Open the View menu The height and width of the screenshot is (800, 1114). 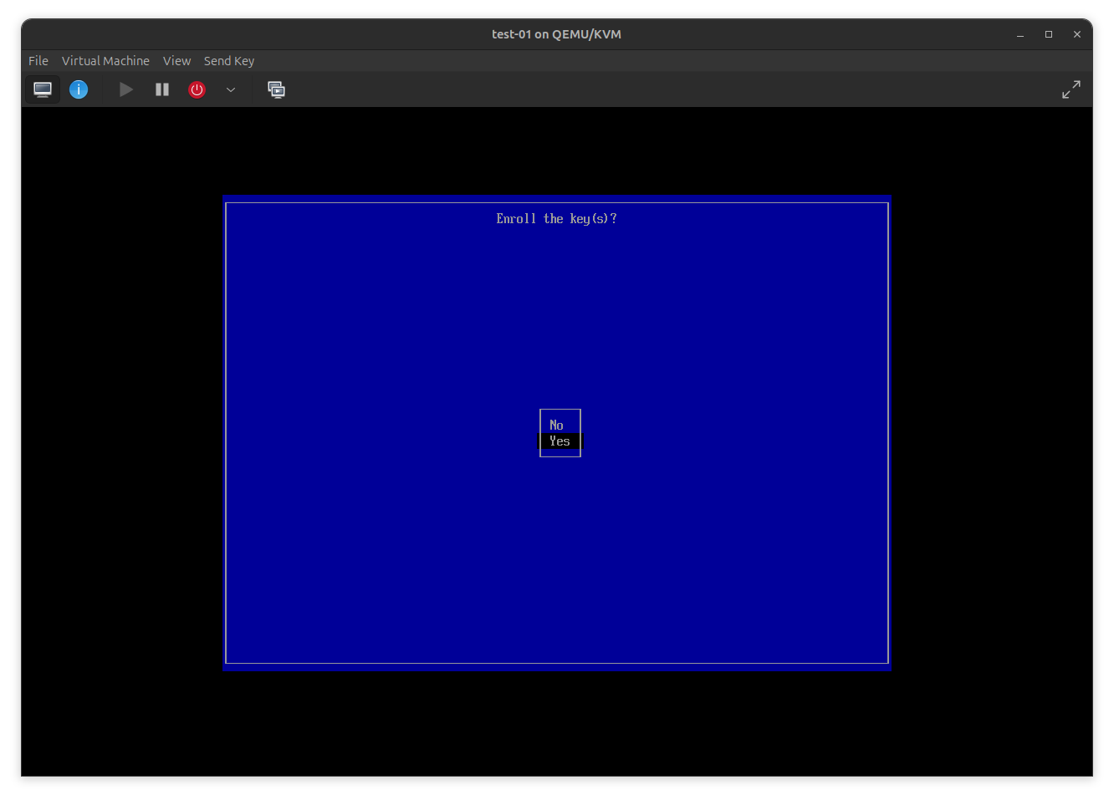[x=176, y=60]
